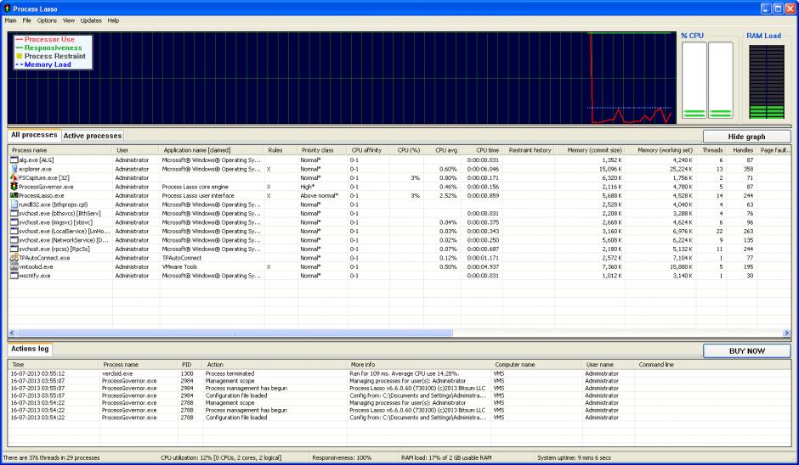Click High* priority of ProcessGovernor.exe

coord(307,187)
